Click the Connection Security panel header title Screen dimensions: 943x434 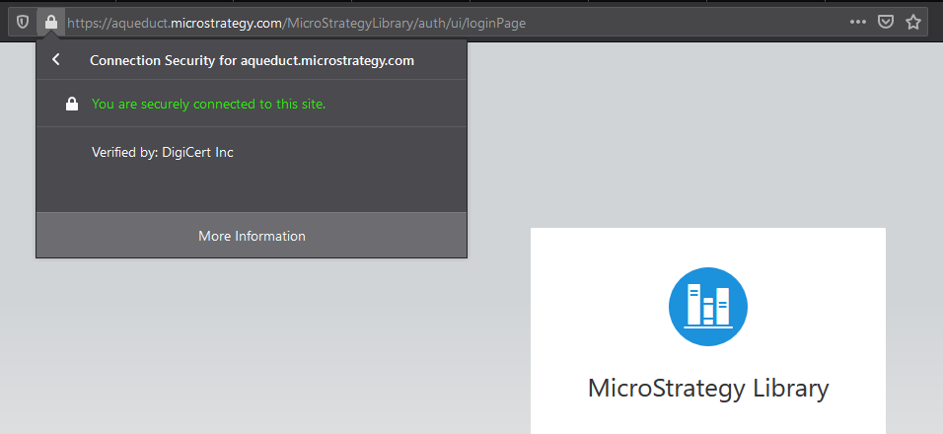pos(252,60)
